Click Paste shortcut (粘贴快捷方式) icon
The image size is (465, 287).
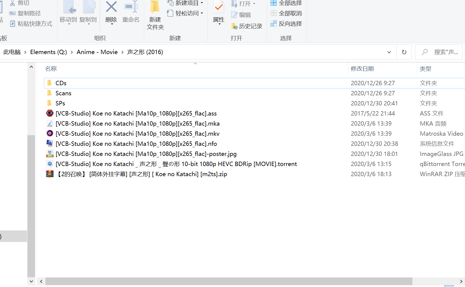(x=12, y=24)
